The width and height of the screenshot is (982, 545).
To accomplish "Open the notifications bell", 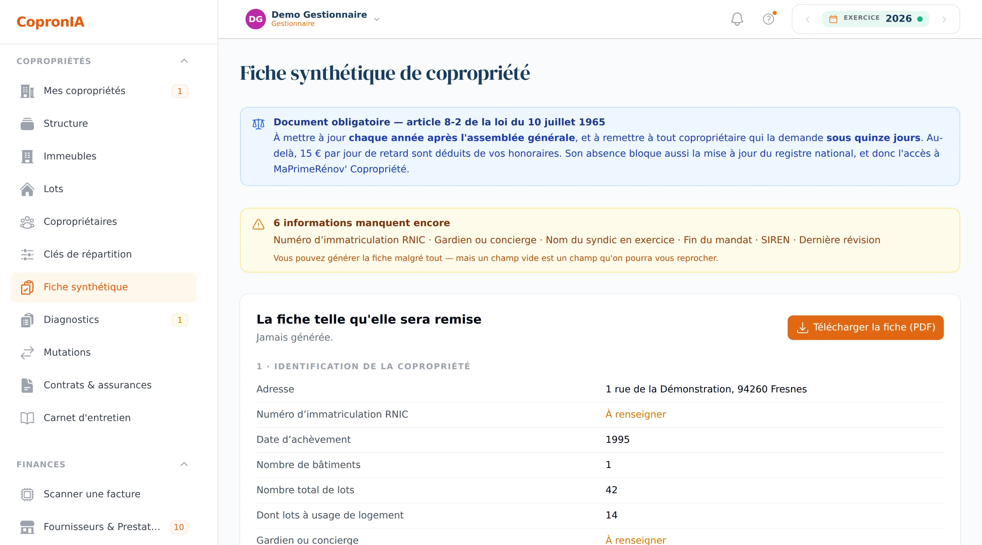I will [x=737, y=19].
